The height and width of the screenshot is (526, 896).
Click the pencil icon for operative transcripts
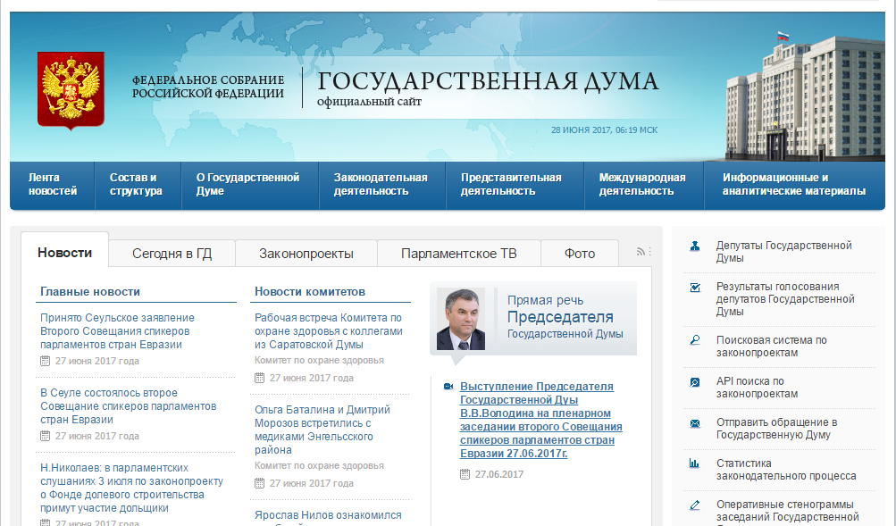[x=695, y=505]
